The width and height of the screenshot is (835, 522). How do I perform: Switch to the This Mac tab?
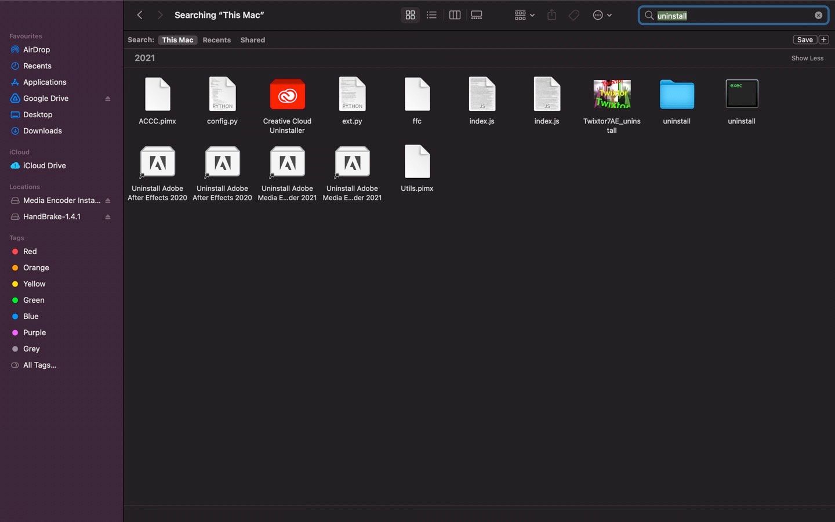click(177, 39)
